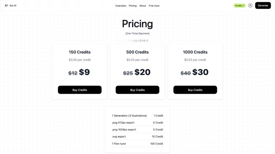Open the user account profile icon
This screenshot has width=275, height=154.
tap(250, 5)
